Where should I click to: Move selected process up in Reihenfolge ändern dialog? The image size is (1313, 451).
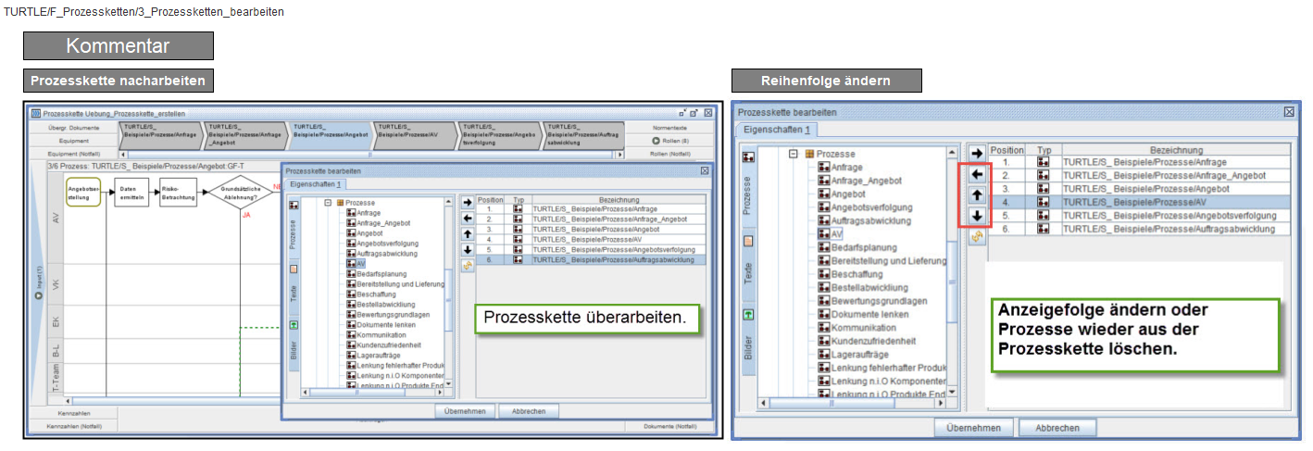pyautogui.click(x=976, y=195)
